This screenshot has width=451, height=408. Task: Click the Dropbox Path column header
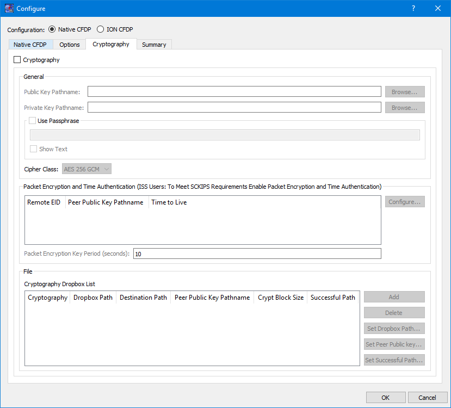pyautogui.click(x=93, y=298)
